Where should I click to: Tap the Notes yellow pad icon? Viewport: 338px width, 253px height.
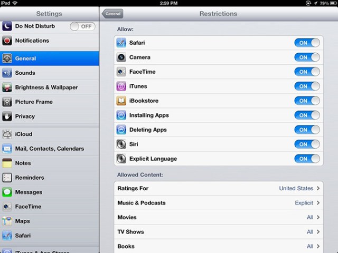click(7, 163)
